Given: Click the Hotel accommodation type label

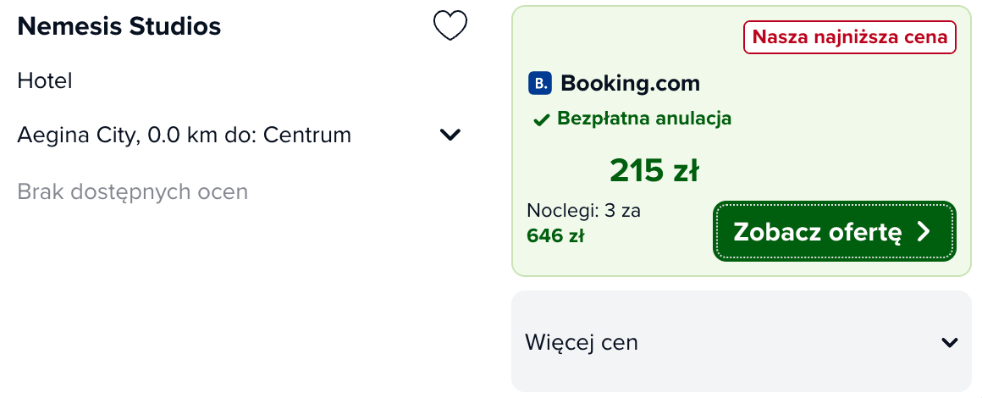Looking at the screenshot, I should tap(45, 80).
